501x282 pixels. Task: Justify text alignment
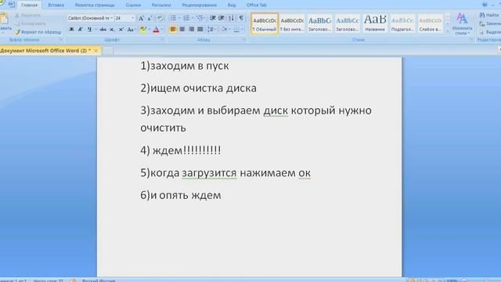(200, 30)
